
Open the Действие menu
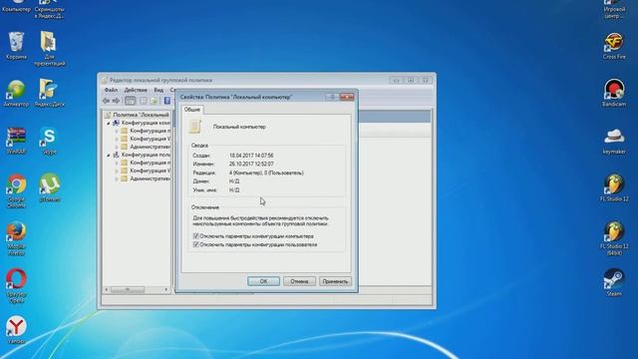pos(136,90)
